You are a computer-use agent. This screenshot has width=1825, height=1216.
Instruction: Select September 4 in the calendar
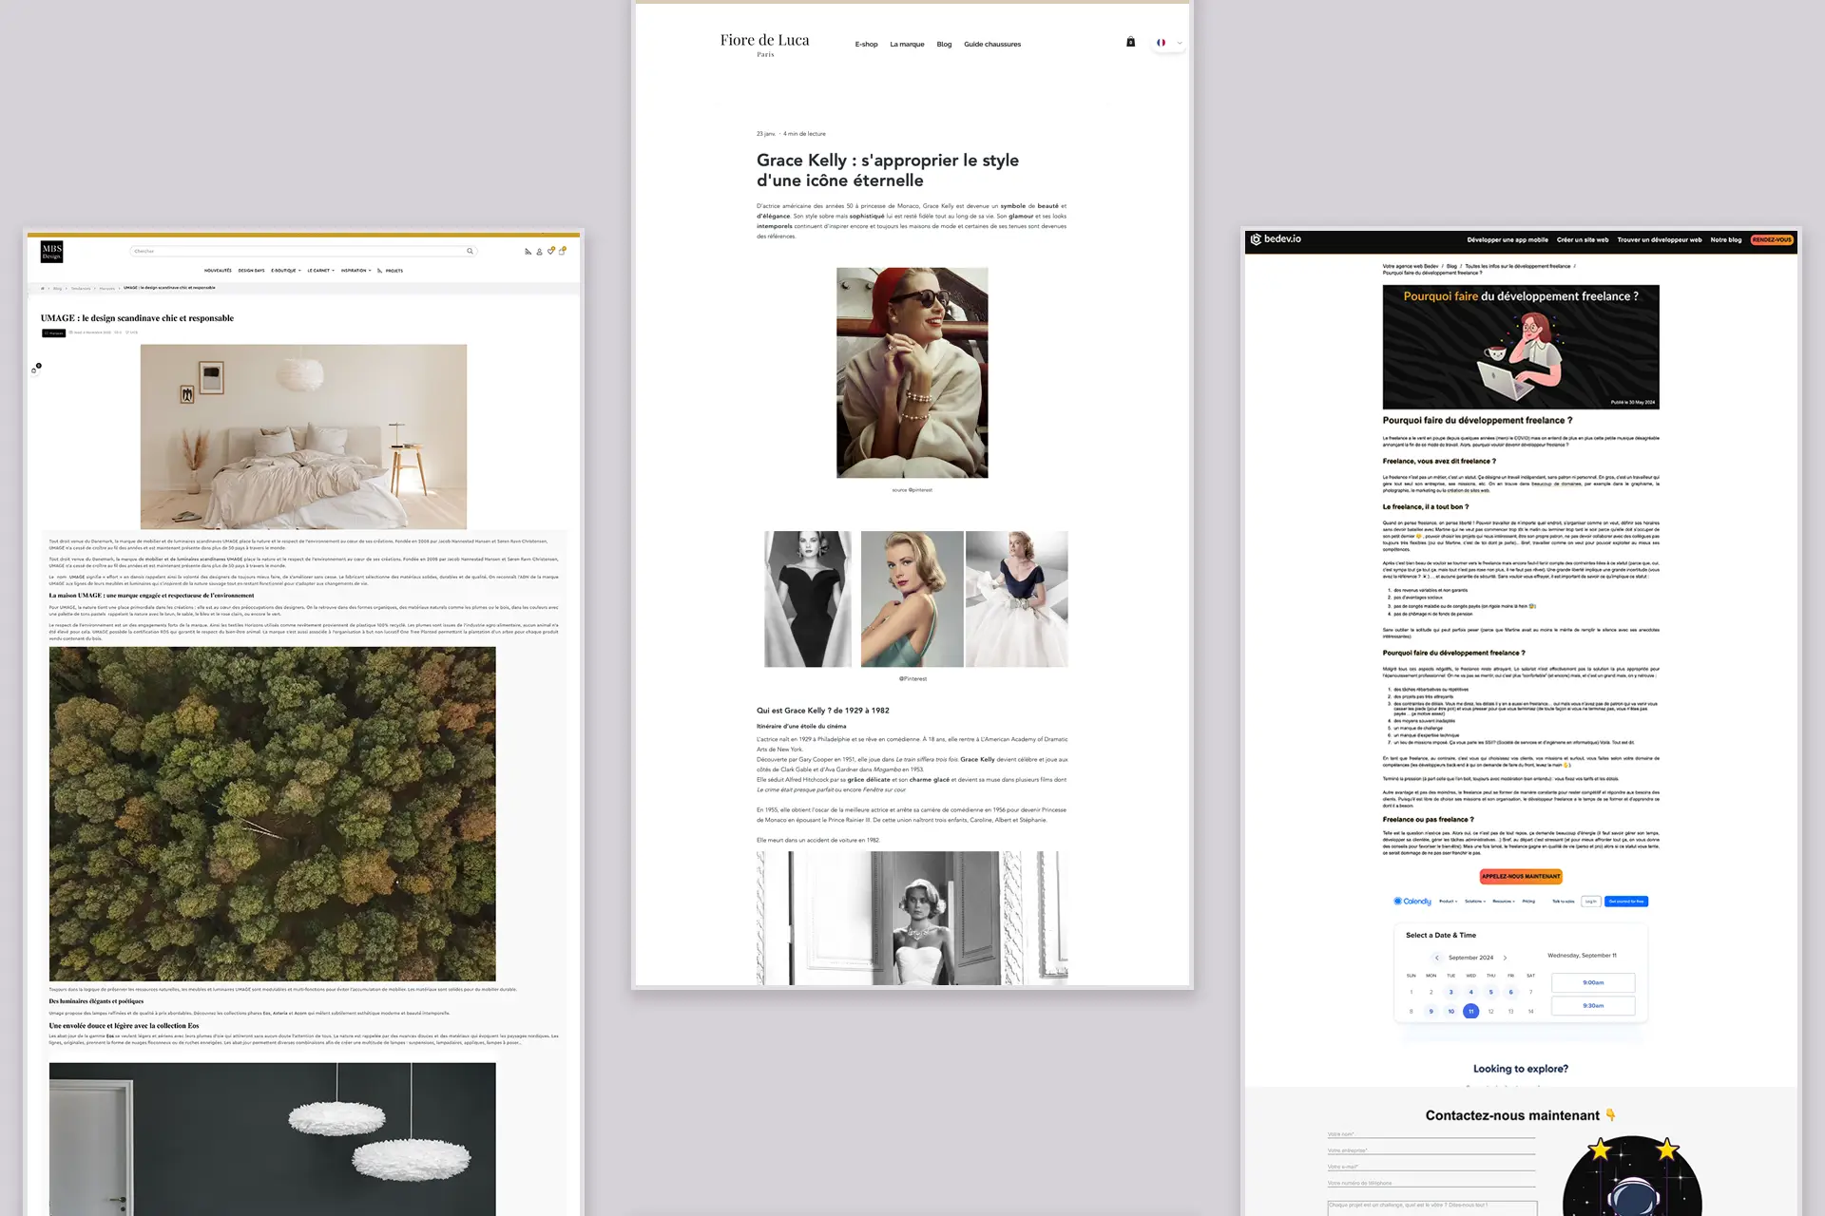[1470, 992]
